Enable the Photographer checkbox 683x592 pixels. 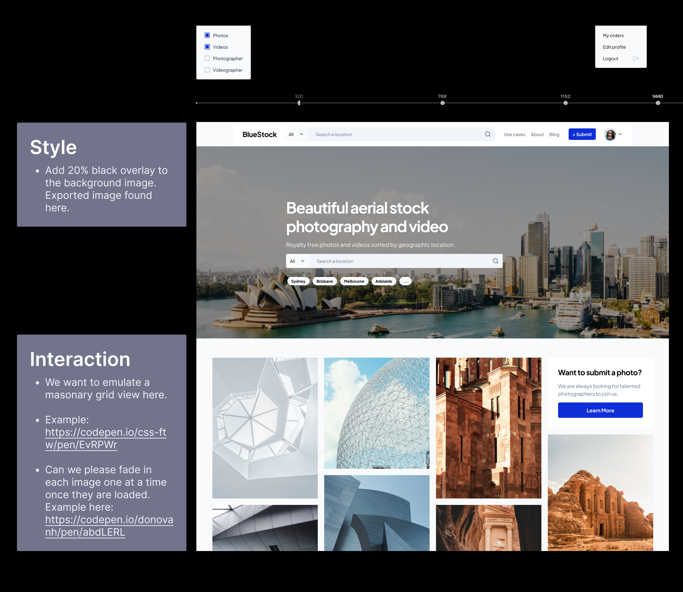(207, 59)
